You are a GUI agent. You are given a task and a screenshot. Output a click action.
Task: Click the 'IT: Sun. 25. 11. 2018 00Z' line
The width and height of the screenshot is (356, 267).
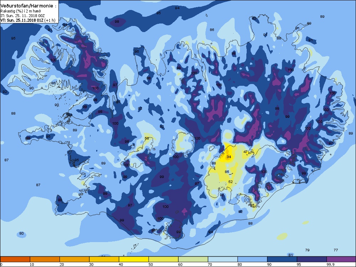click(23, 16)
